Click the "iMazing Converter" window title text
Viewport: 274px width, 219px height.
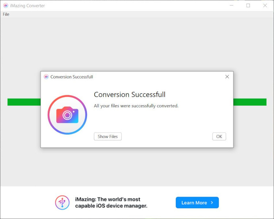pos(27,5)
